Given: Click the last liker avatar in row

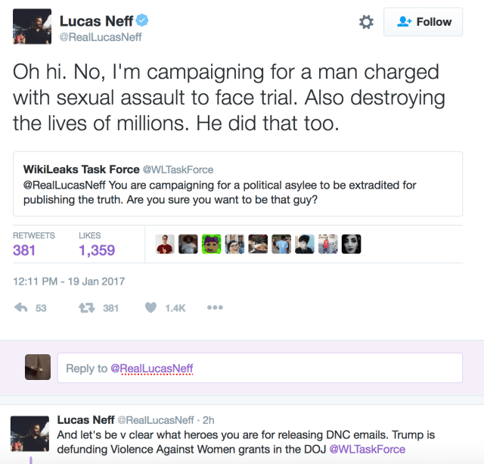Looking at the screenshot, I should click(x=352, y=244).
